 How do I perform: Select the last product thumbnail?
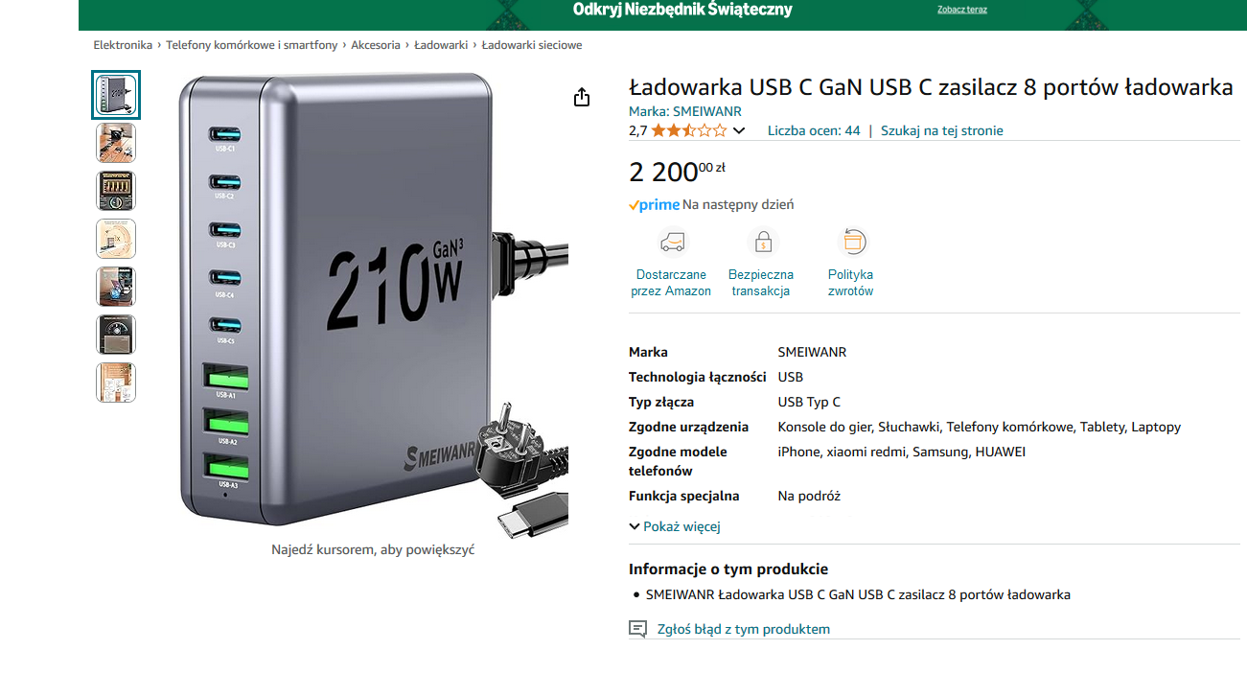(x=116, y=383)
